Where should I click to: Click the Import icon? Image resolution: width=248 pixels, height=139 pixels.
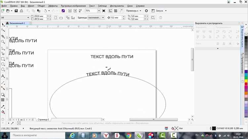point(70,11)
